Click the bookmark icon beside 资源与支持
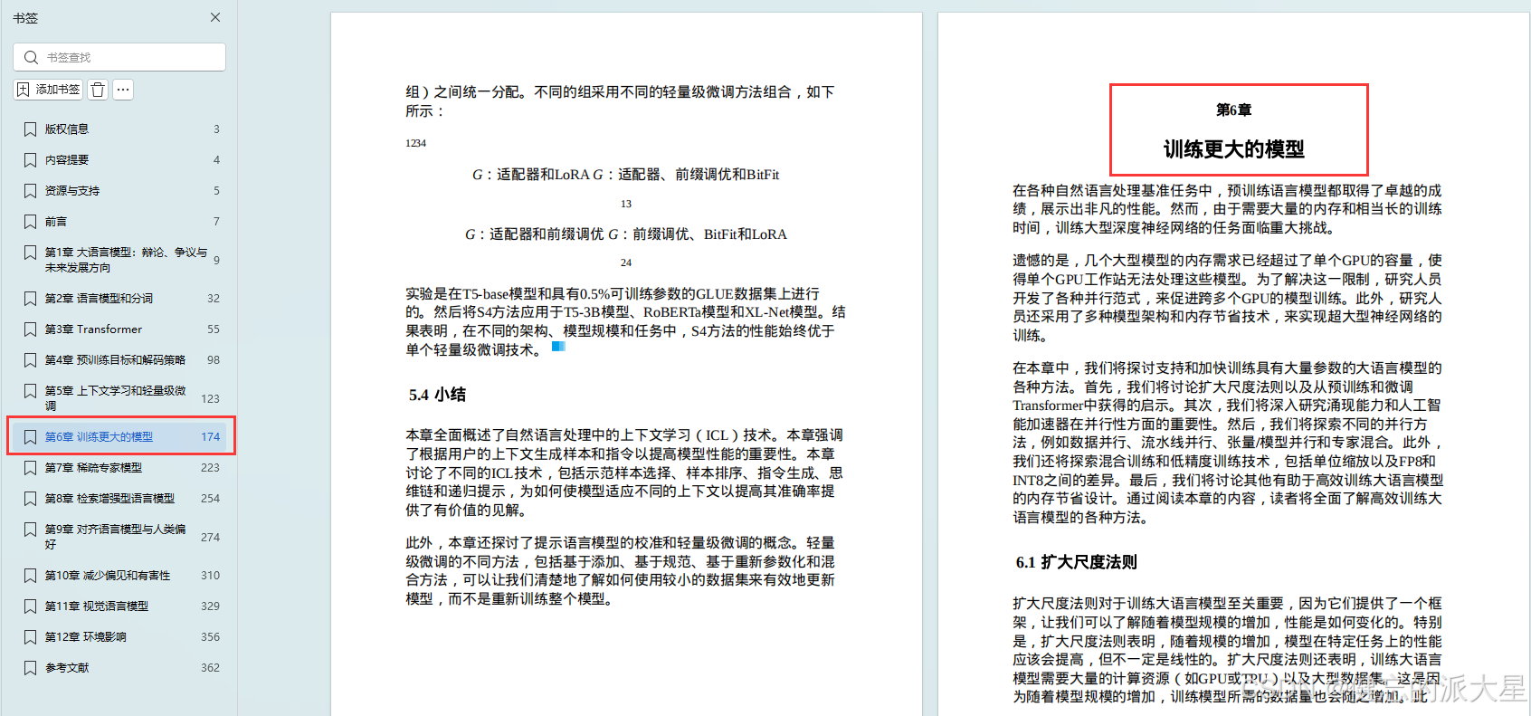 pos(30,191)
